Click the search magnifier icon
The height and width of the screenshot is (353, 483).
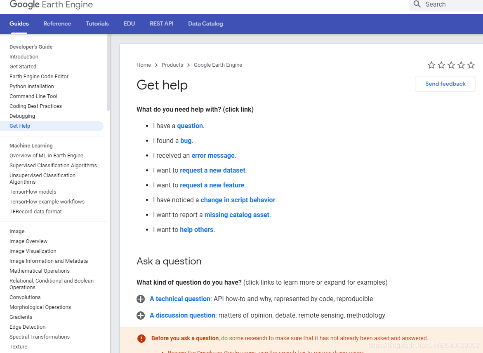click(x=417, y=4)
